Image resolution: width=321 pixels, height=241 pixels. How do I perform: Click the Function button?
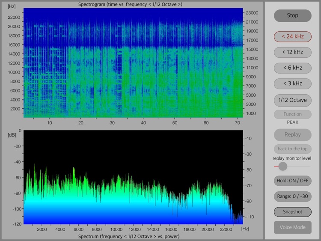pyautogui.click(x=293, y=114)
